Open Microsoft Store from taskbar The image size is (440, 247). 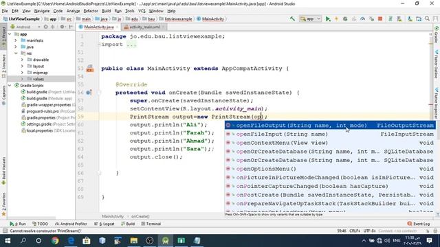(87, 241)
